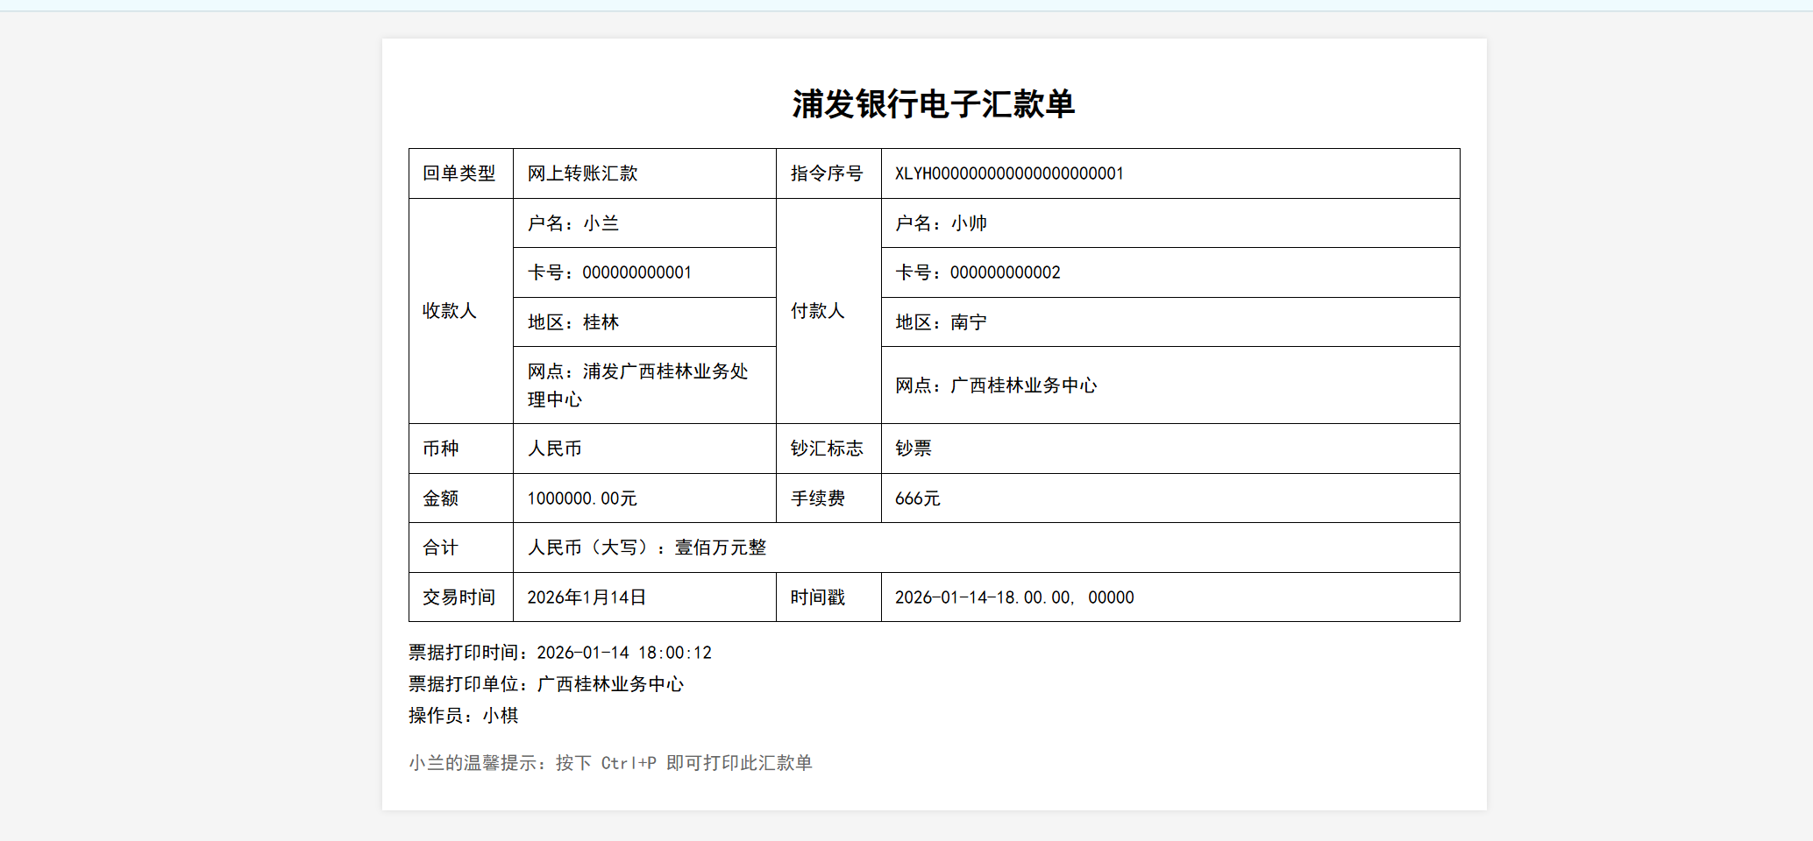Select the 人民币 currency value cell
Viewport: 1813px width, 841px height.
pos(645,449)
